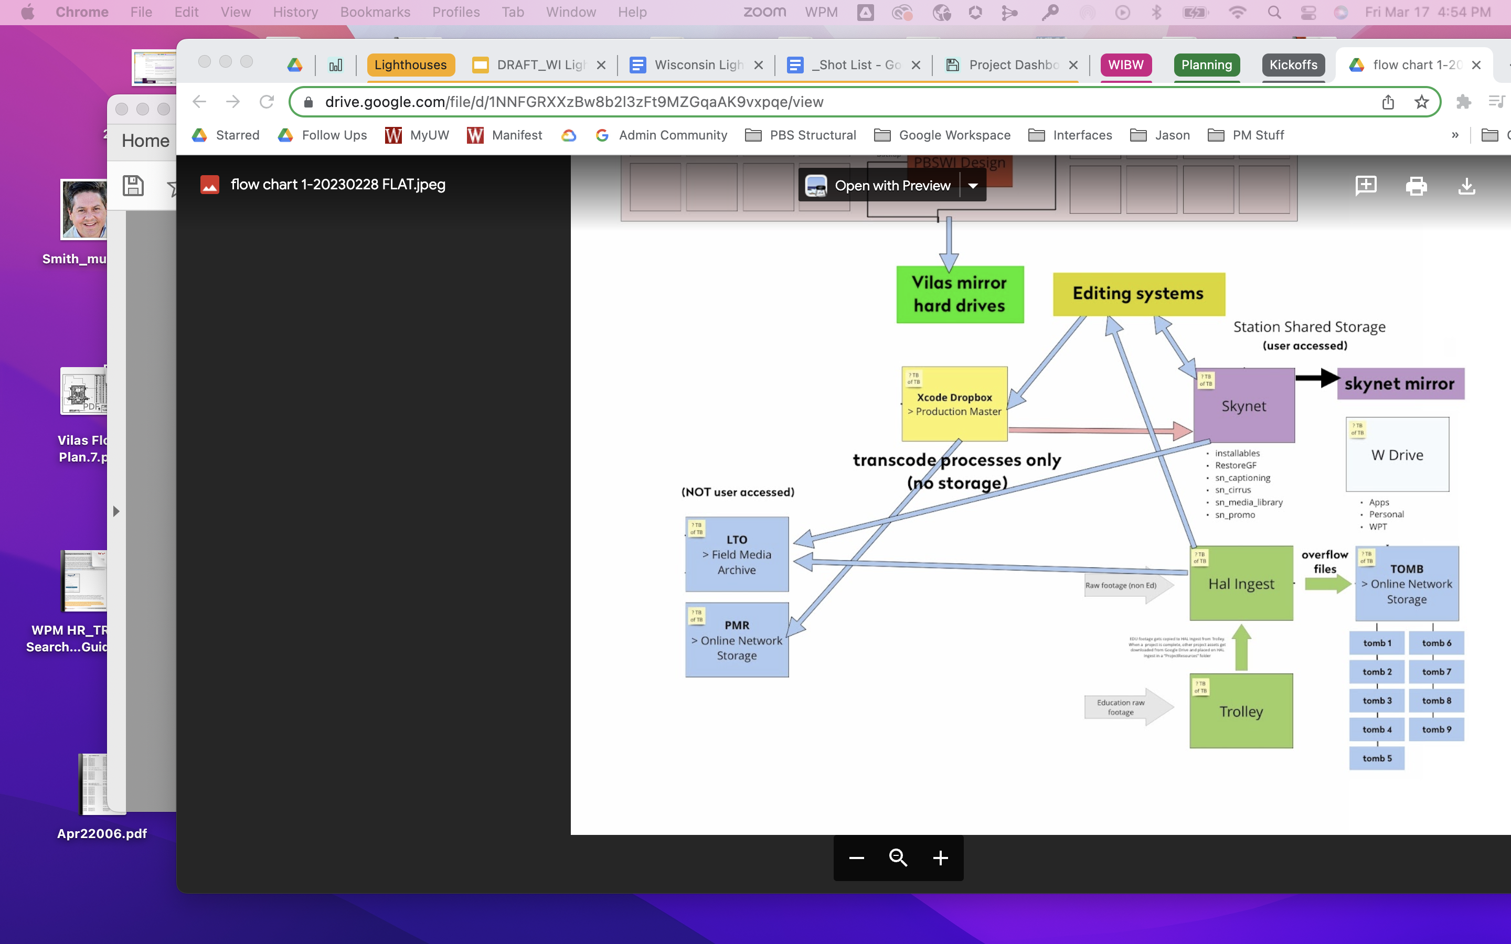The image size is (1511, 944).
Task: Click the lock site info icon
Action: point(308,102)
